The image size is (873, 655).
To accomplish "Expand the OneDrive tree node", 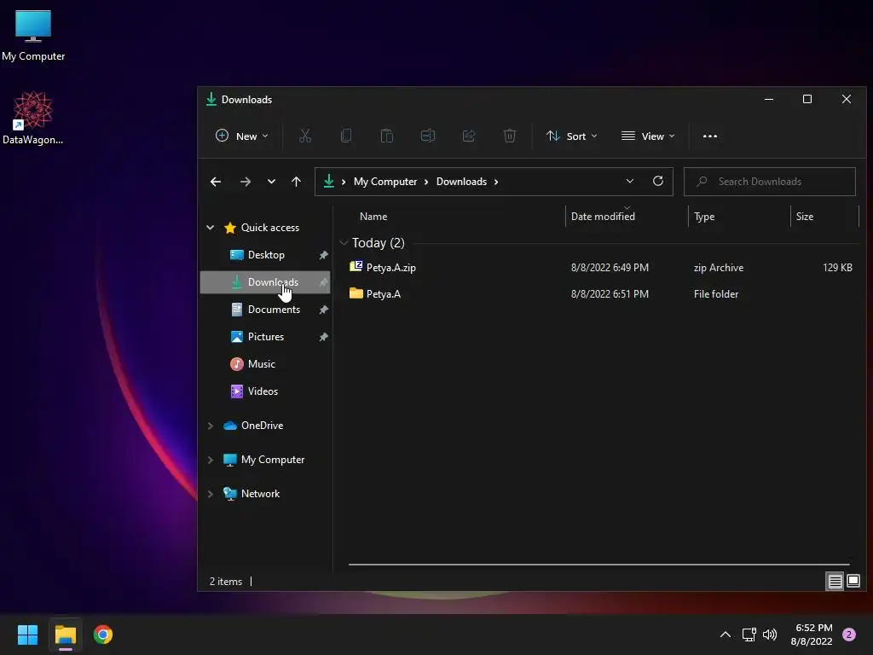I will [210, 426].
